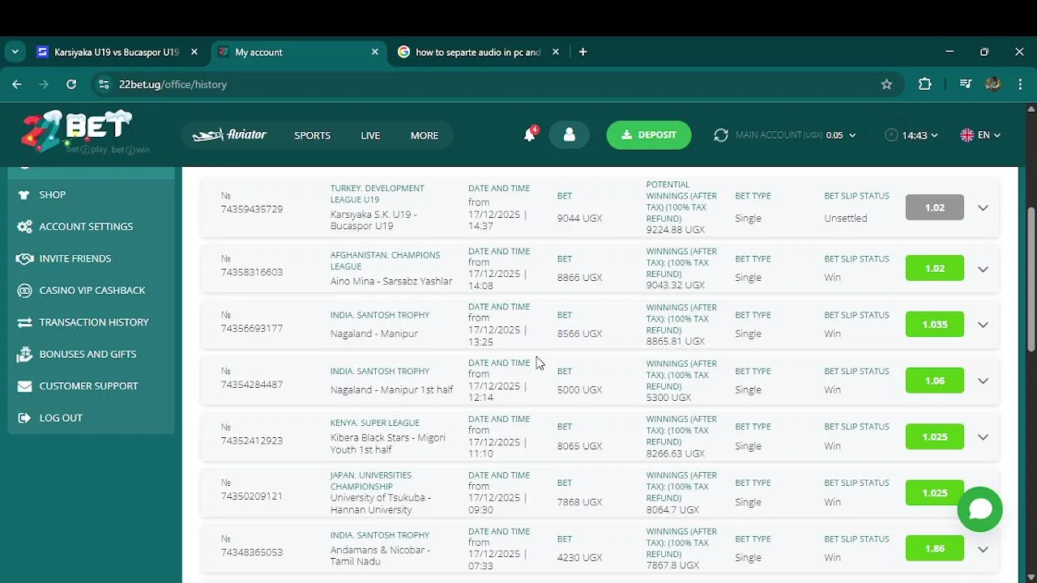The height and width of the screenshot is (583, 1037).
Task: Click the Invite Friends people icon
Action: (x=24, y=258)
